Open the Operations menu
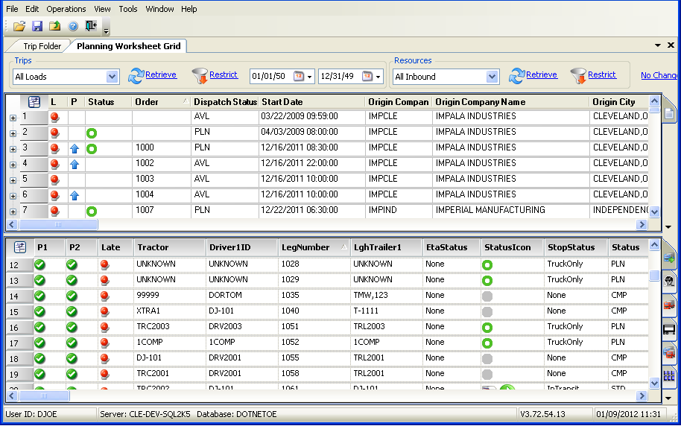 click(66, 9)
